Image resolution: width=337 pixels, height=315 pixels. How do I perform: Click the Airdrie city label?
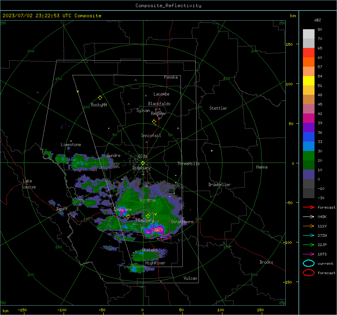click(148, 200)
